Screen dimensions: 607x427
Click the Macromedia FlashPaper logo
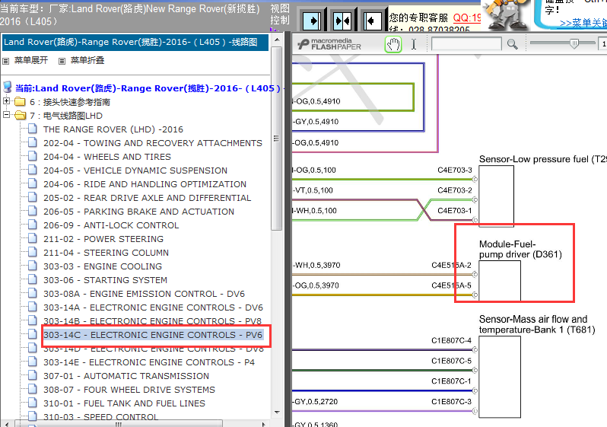(329, 44)
